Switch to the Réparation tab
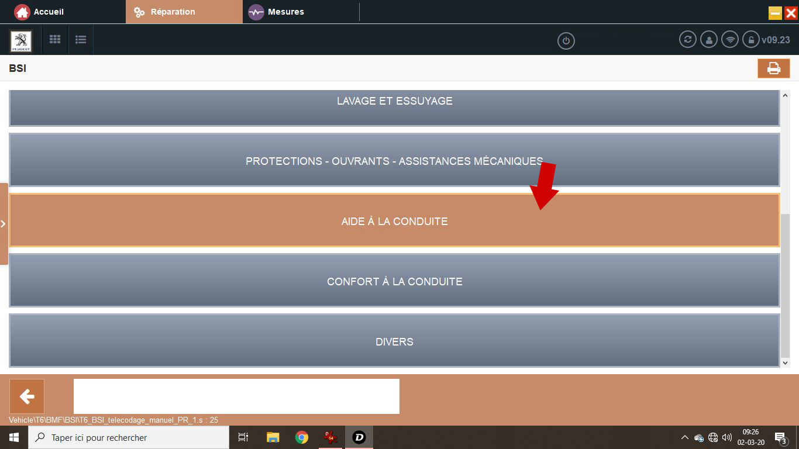Image resolution: width=799 pixels, height=449 pixels. [x=184, y=12]
